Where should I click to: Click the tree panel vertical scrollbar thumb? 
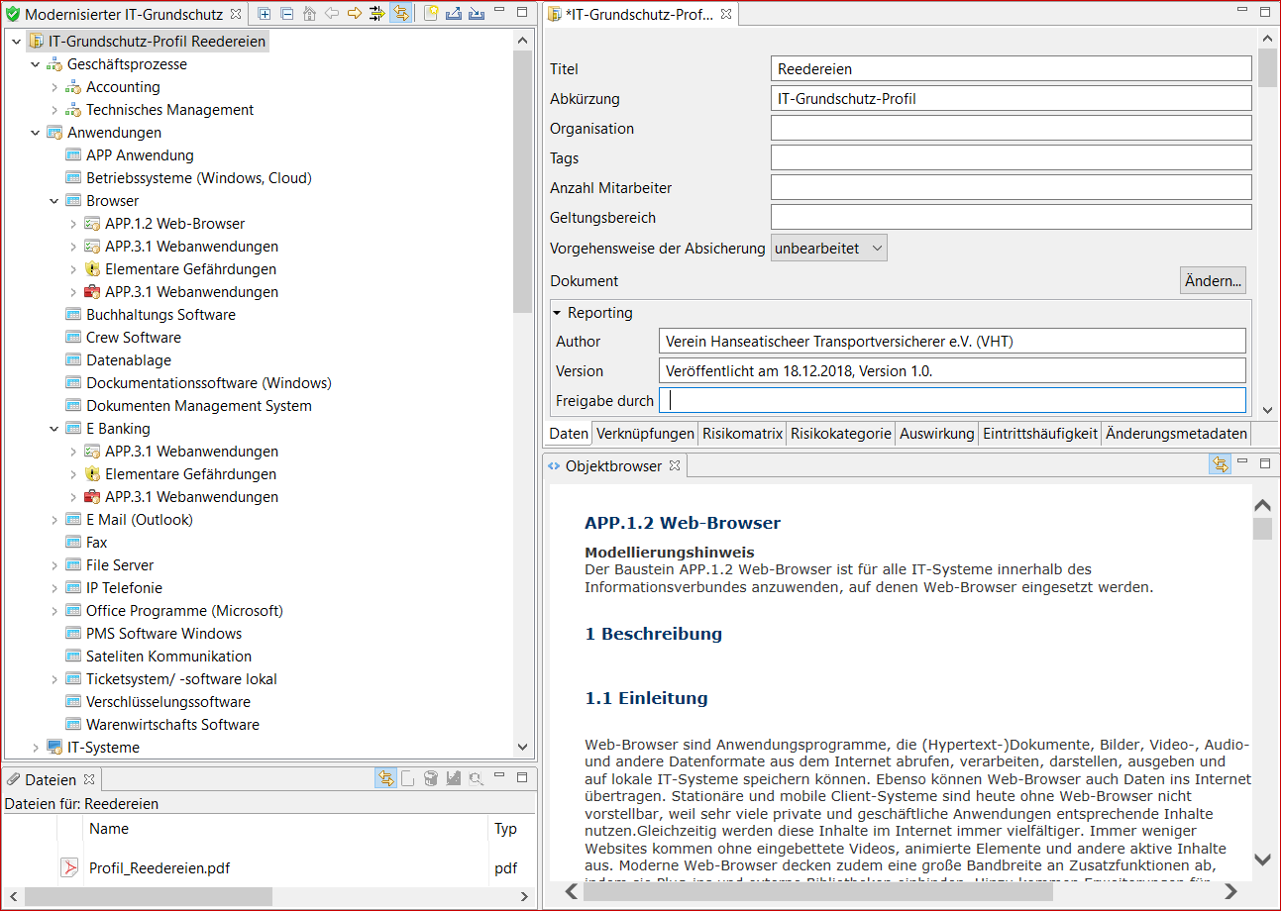coord(523,181)
